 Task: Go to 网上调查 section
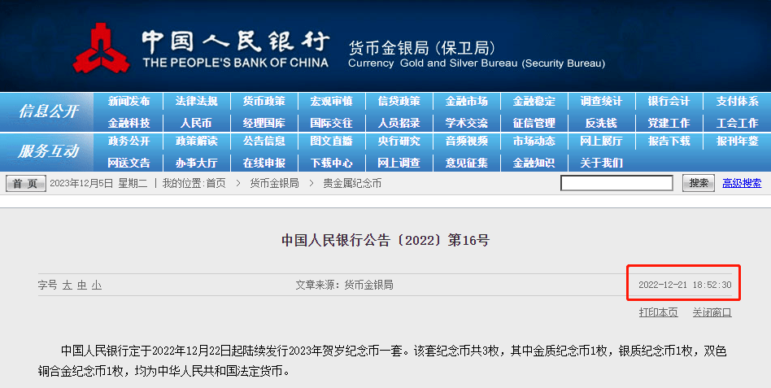399,163
